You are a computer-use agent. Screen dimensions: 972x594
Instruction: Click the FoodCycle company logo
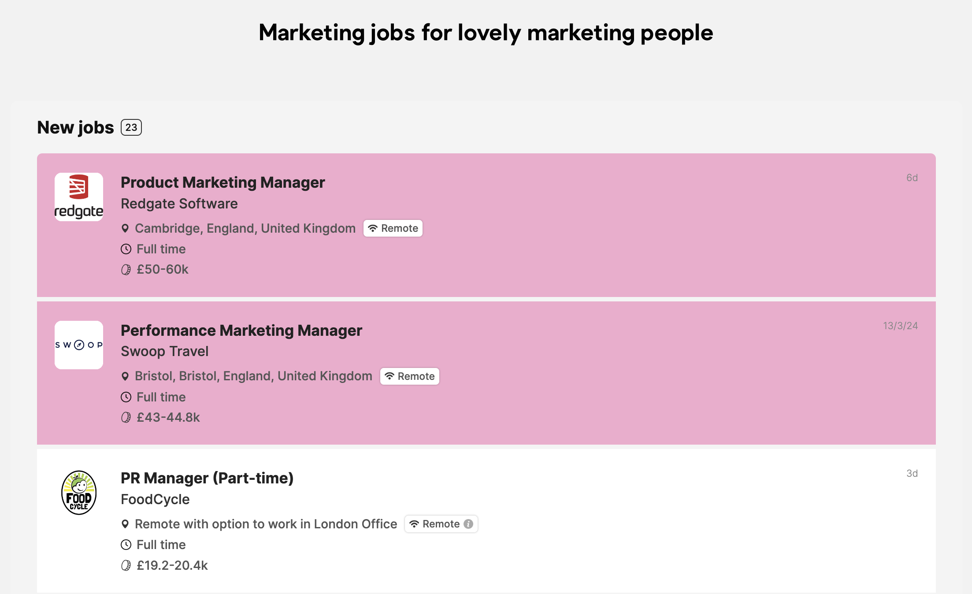tap(78, 493)
